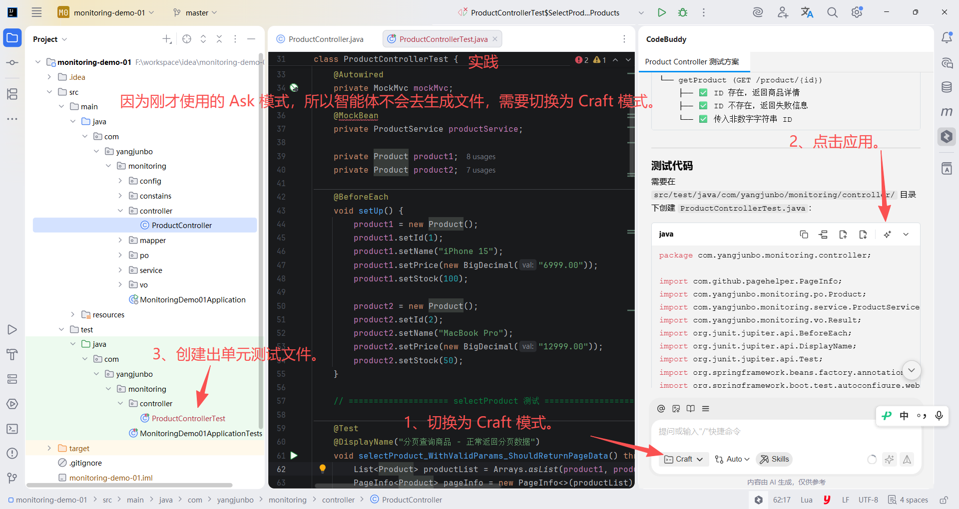
Task: Run test at line 61 gutter
Action: [294, 456]
